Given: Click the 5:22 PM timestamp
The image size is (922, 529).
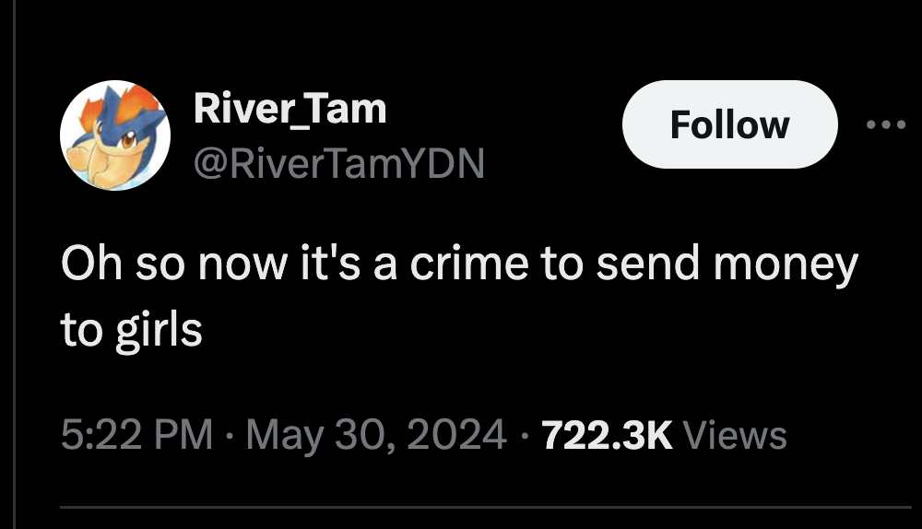Looking at the screenshot, I should point(136,434).
